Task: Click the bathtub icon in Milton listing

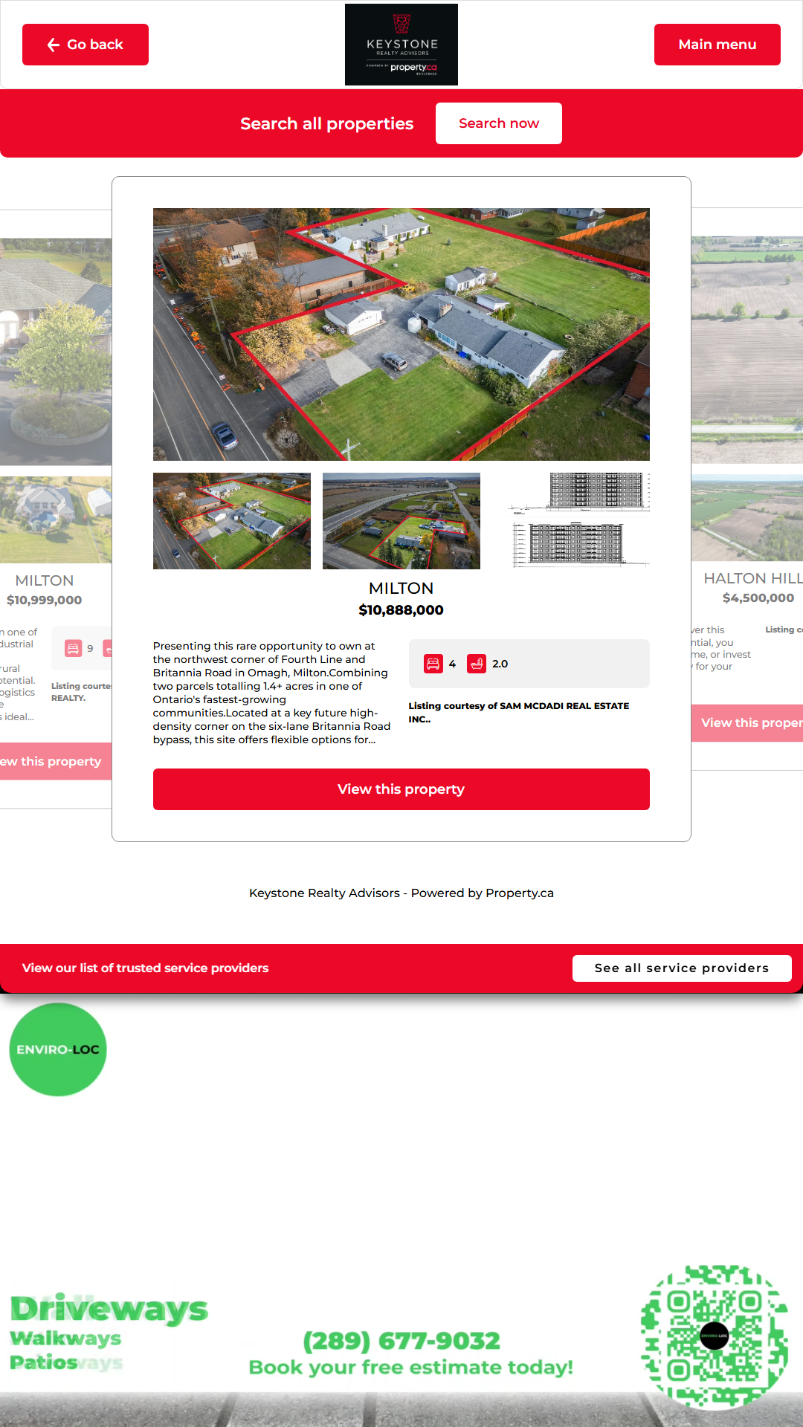Action: (x=477, y=664)
